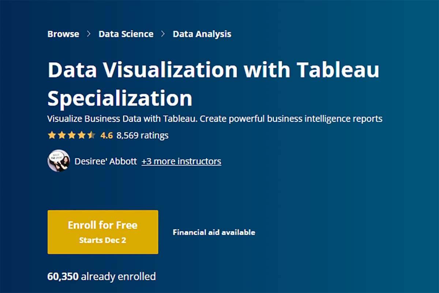Open the Data Analysis breadcrumb
The height and width of the screenshot is (293, 439).
click(202, 34)
